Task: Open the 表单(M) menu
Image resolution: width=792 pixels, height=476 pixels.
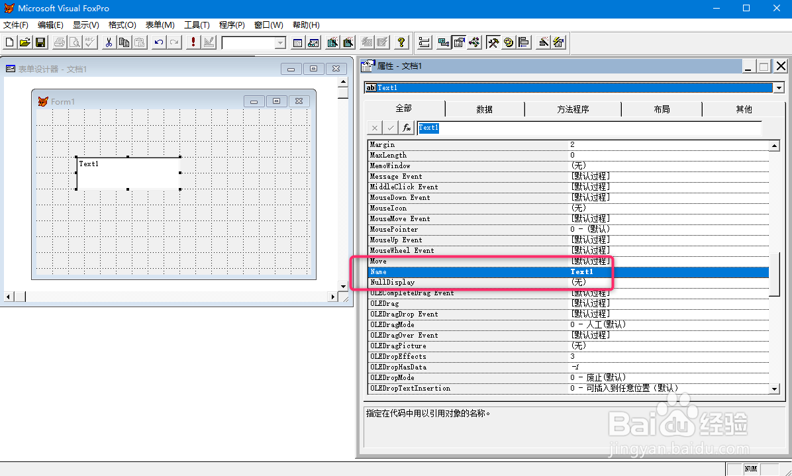Action: (160, 24)
